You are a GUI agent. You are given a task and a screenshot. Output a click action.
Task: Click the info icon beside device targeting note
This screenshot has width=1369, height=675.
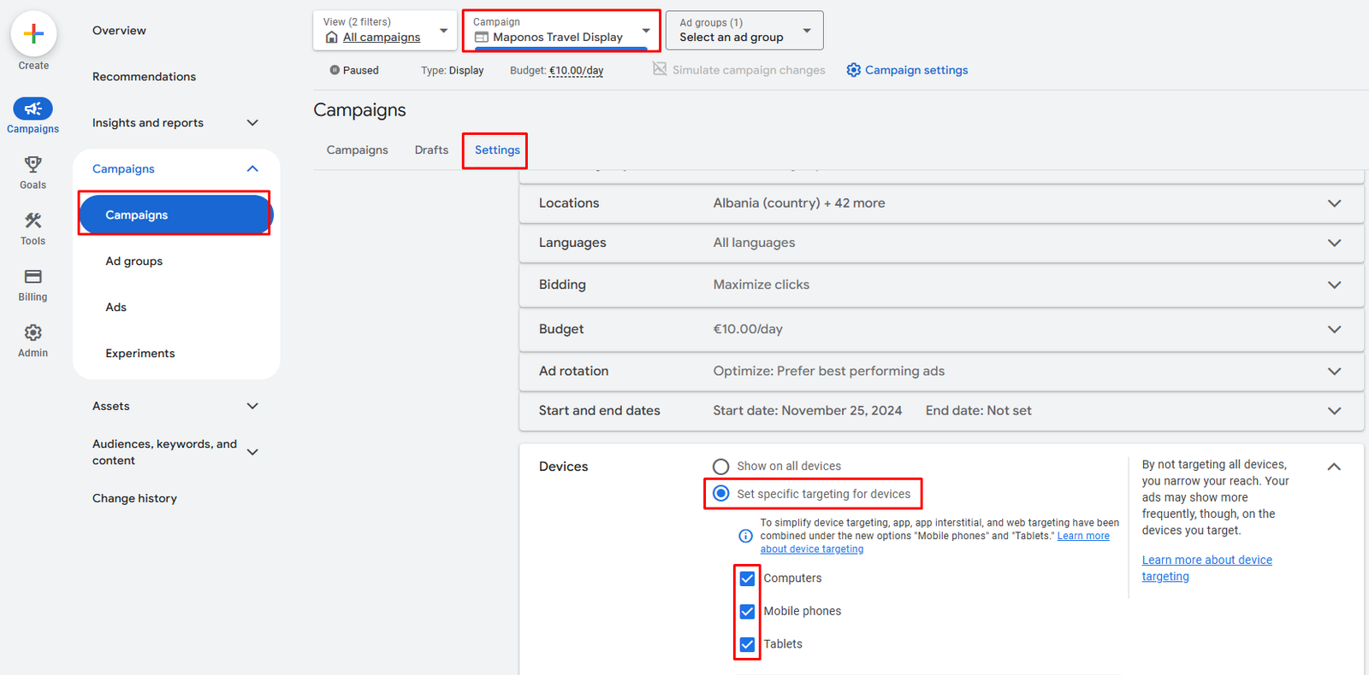pyautogui.click(x=745, y=537)
